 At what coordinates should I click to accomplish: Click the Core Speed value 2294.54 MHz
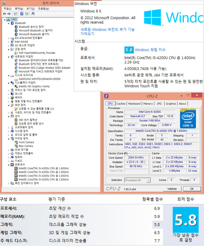[x=136, y=158]
